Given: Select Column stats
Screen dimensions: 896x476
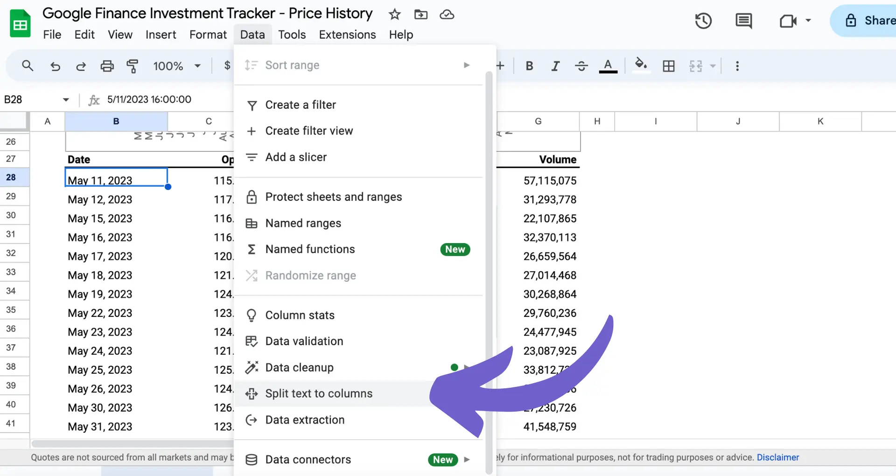Looking at the screenshot, I should (x=358, y=315).
